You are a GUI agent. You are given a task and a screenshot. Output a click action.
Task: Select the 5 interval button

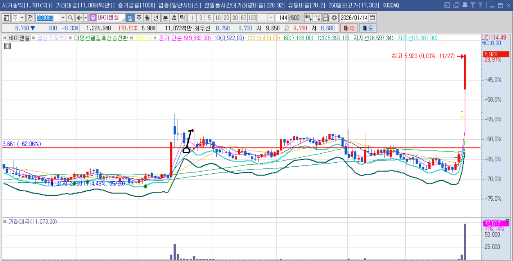coord(209,18)
